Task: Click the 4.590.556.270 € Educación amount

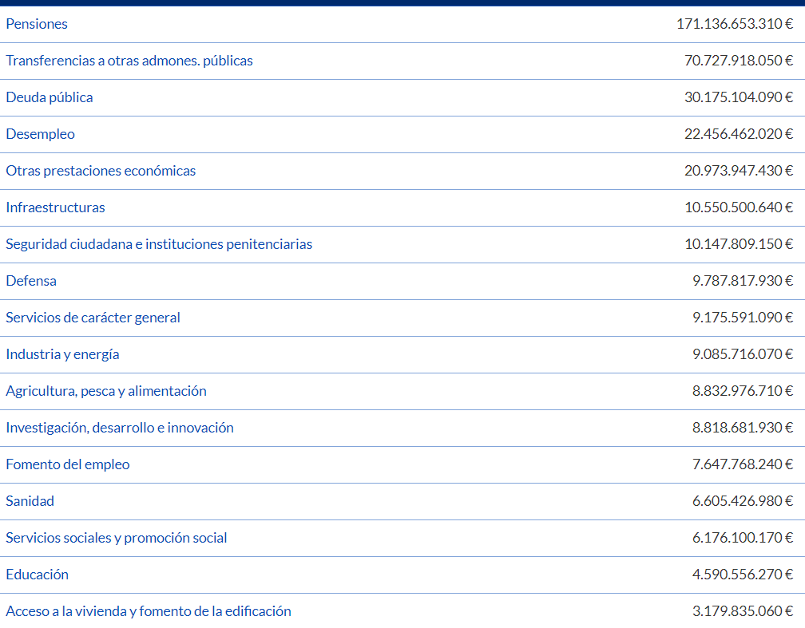Action: click(x=742, y=575)
